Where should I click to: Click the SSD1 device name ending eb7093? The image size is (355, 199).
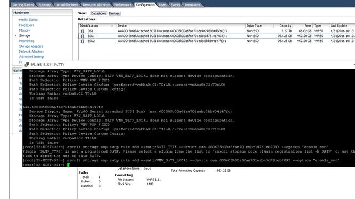[x=172, y=36]
